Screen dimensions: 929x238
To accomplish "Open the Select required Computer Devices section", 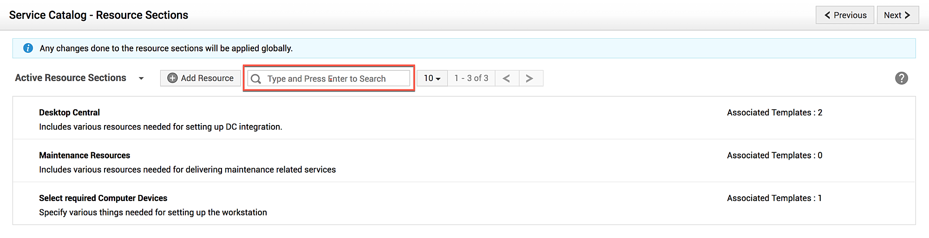I will coord(103,198).
